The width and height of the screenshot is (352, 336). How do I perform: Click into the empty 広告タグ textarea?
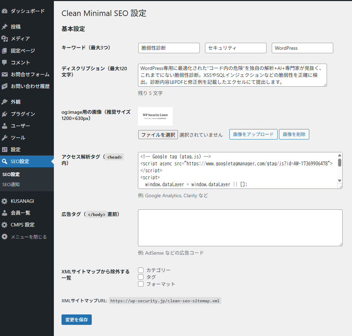pos(240,228)
